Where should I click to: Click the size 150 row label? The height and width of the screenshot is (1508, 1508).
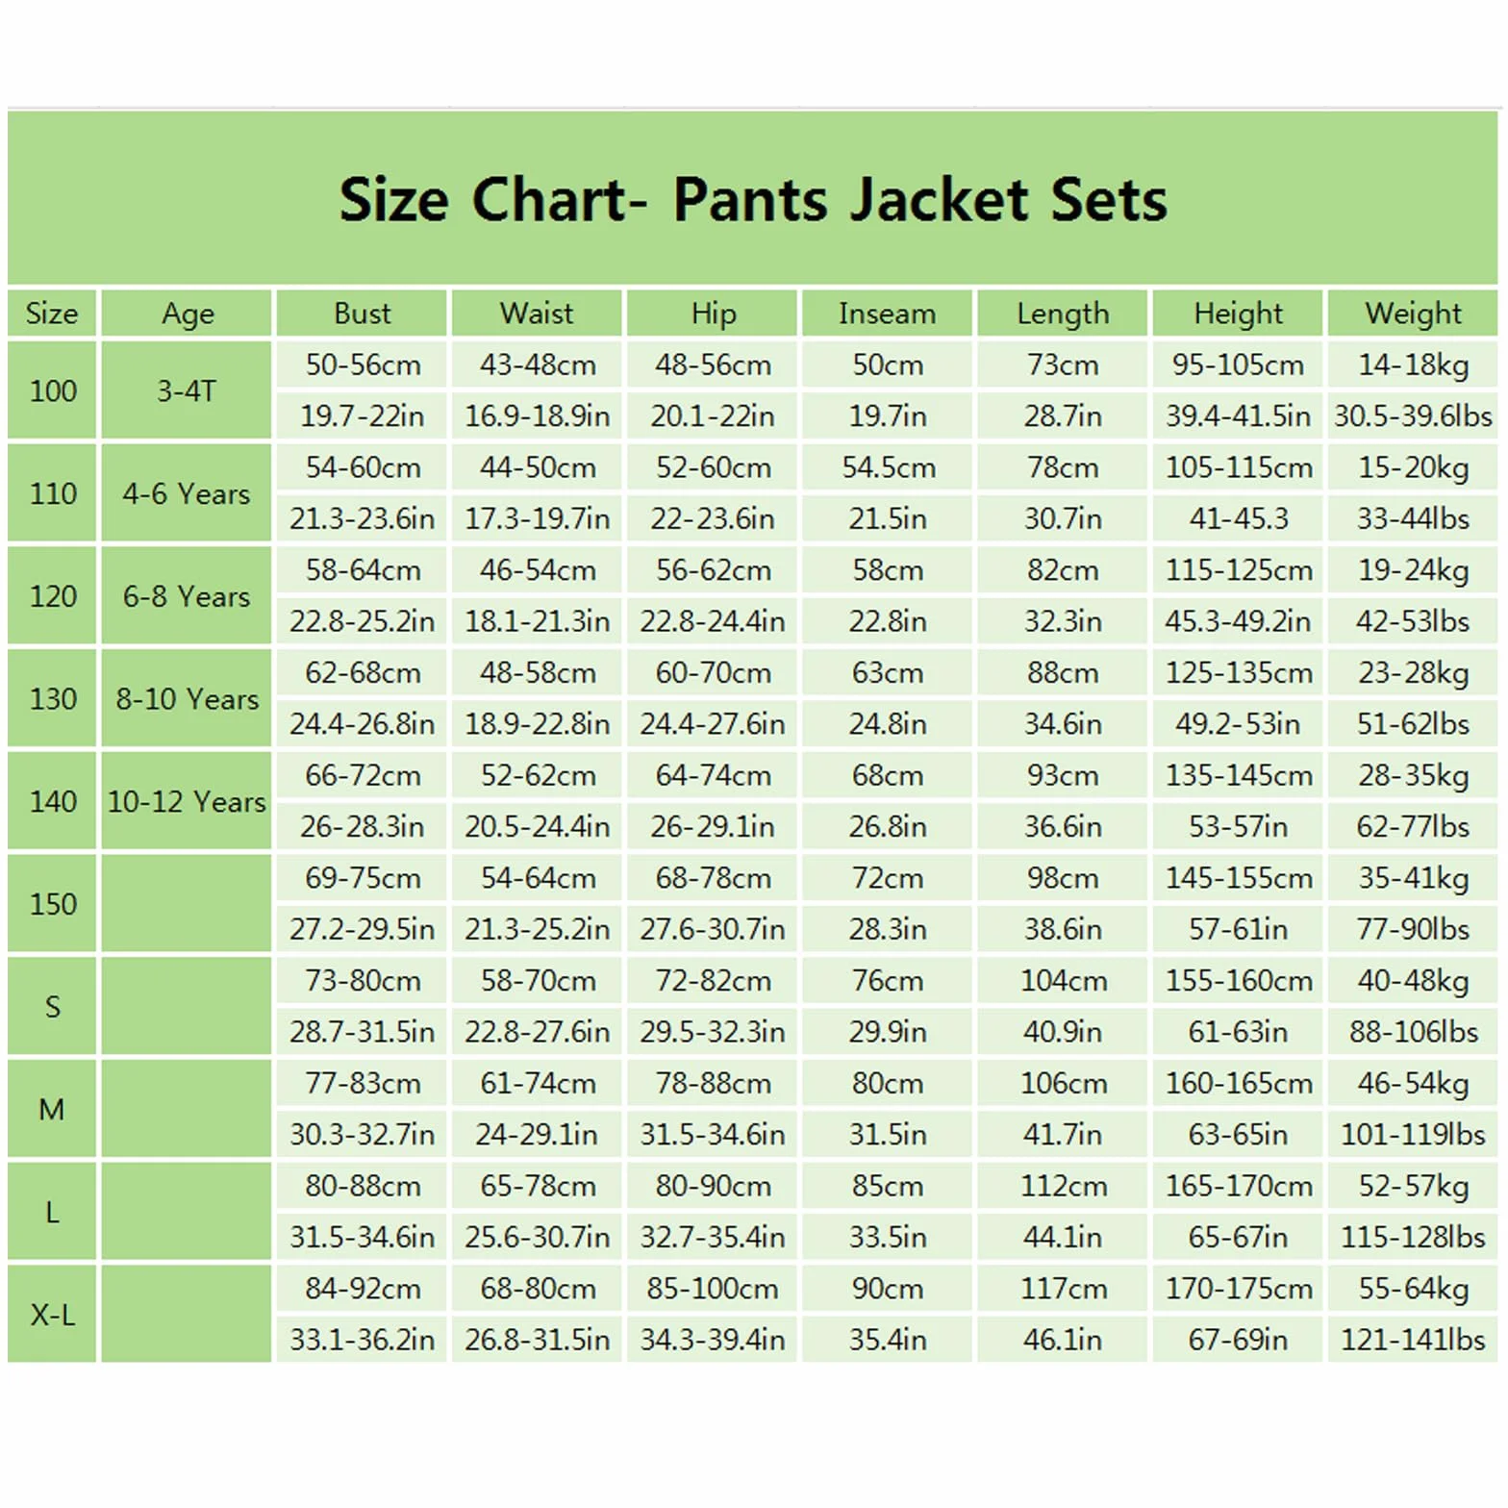click(52, 904)
